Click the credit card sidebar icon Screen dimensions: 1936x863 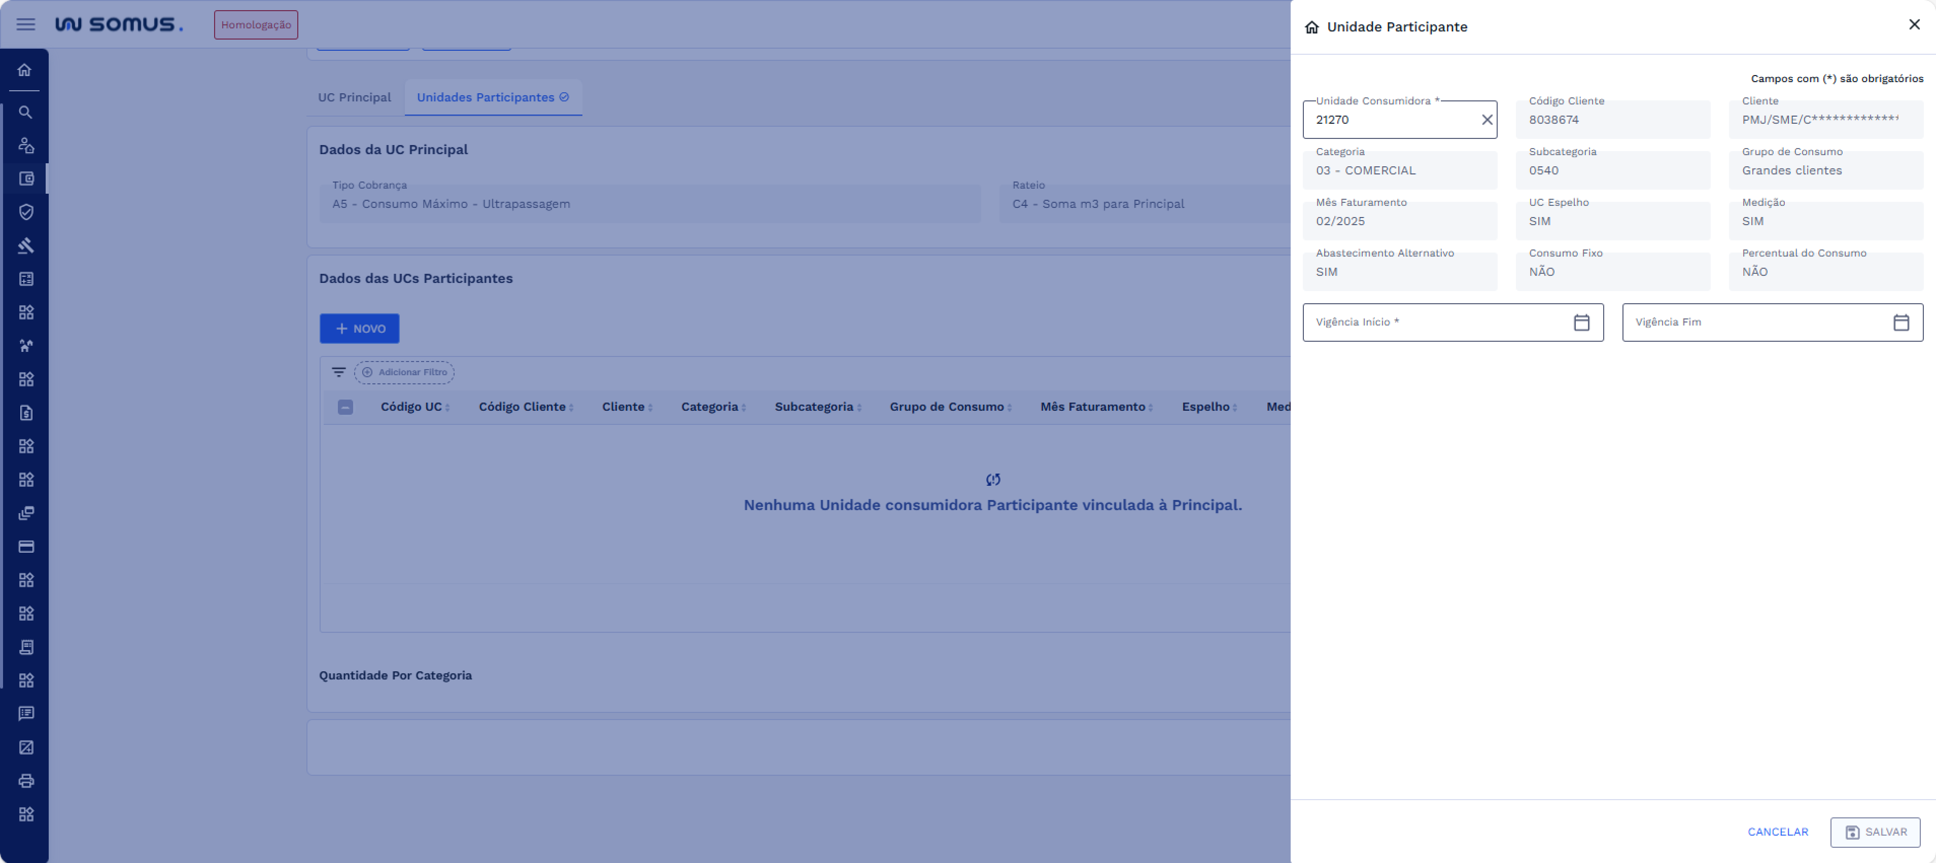[25, 546]
